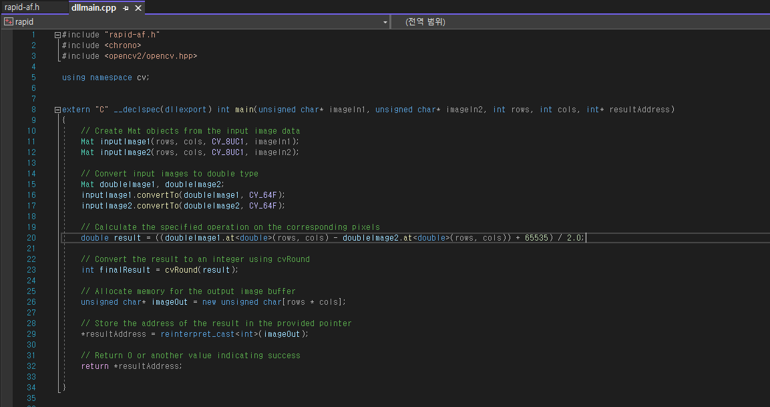The image size is (770, 407).
Task: Click the main function name on line 8
Action: tap(244, 109)
